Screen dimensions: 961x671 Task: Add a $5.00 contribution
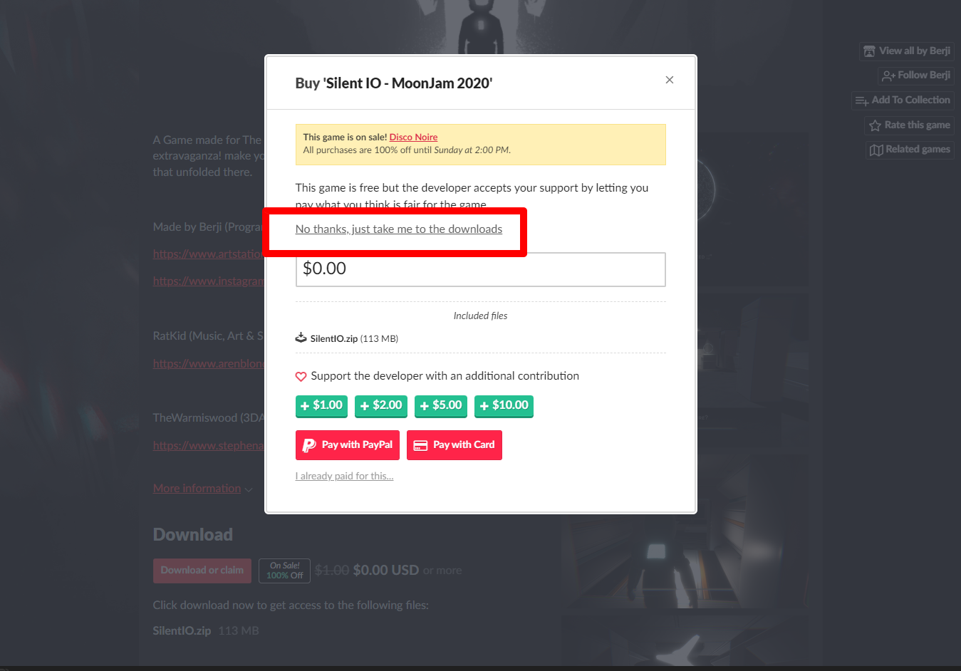pos(441,406)
